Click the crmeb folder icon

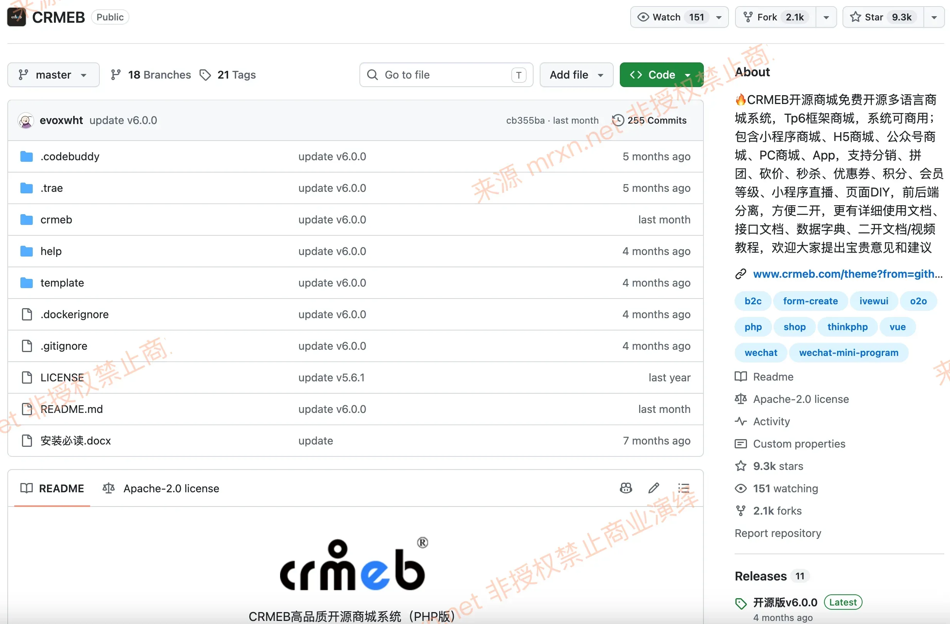26,220
